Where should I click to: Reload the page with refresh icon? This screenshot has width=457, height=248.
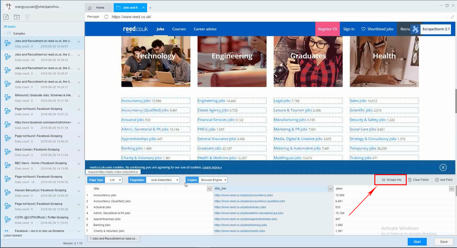pos(106,17)
